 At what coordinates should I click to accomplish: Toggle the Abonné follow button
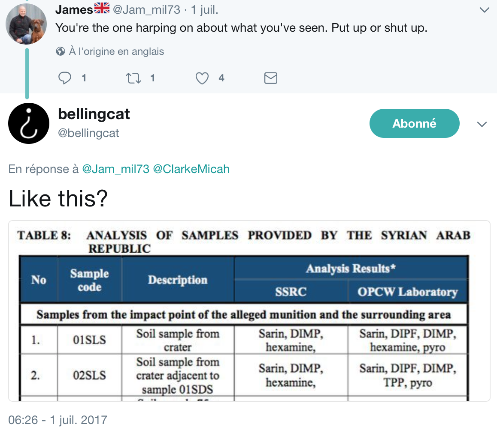[414, 123]
